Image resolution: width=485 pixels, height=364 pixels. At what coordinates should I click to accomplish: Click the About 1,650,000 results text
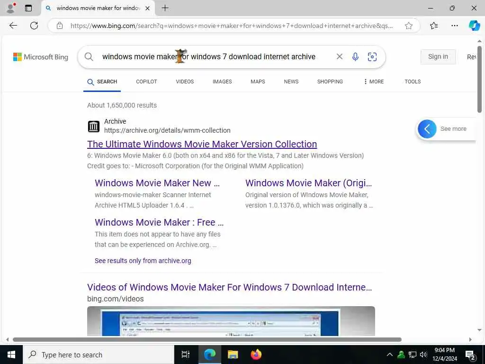[x=122, y=105]
